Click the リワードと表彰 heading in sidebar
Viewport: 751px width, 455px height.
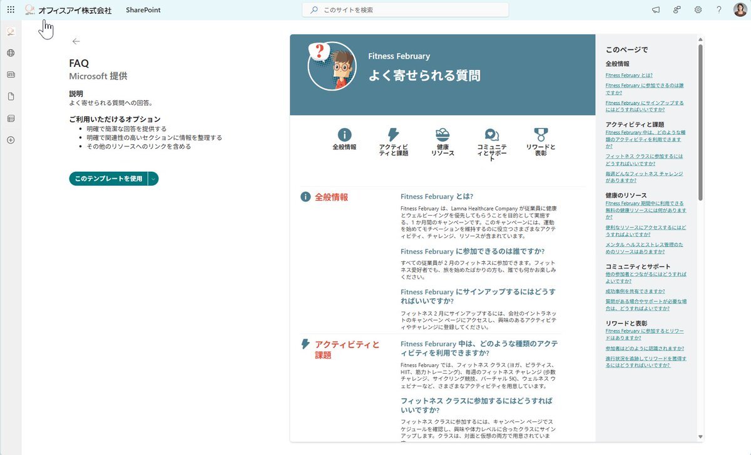pyautogui.click(x=626, y=323)
